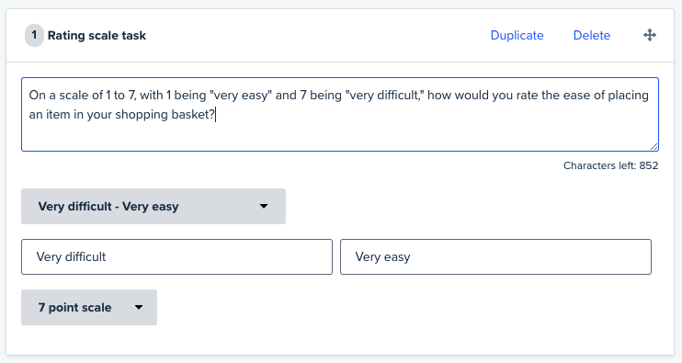Click the caret arrow on the labels dropdown

pos(264,206)
